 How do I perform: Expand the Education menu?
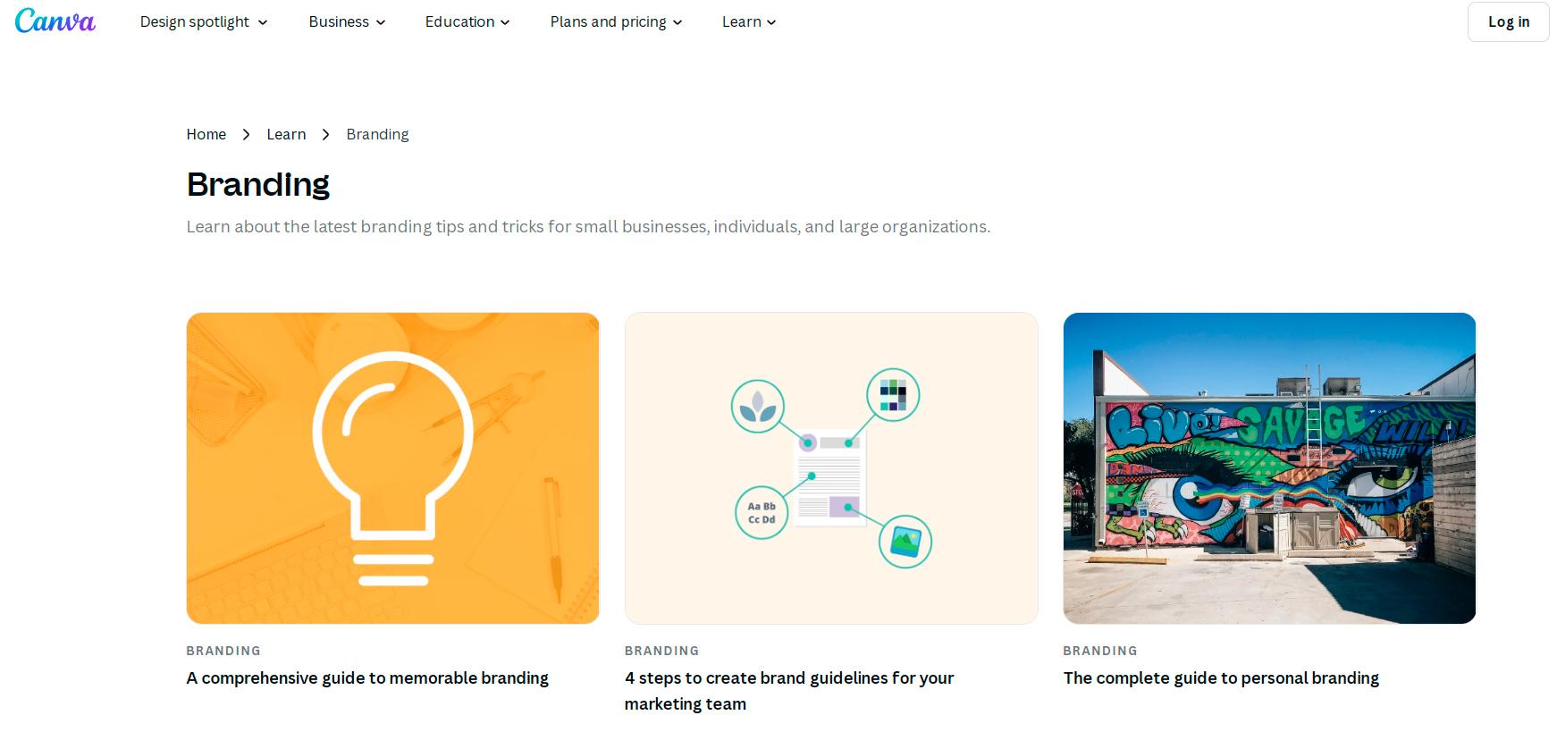pos(467,21)
